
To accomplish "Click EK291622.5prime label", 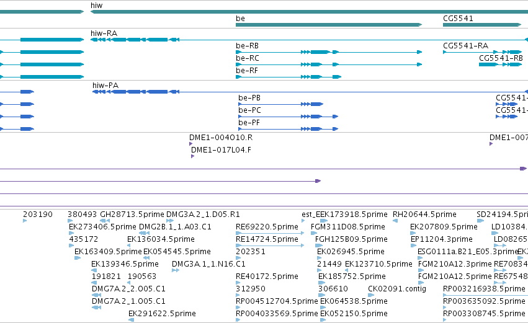I will pyautogui.click(x=162, y=314).
